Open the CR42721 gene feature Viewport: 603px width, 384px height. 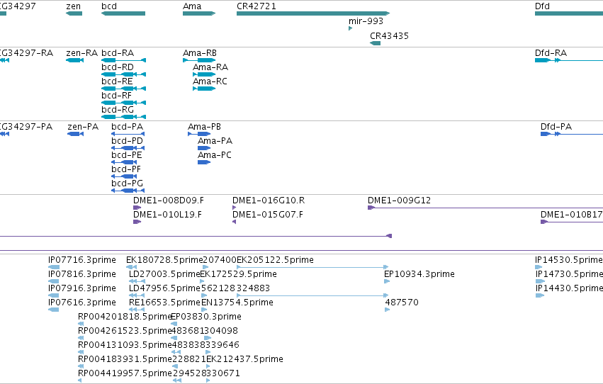[313, 13]
